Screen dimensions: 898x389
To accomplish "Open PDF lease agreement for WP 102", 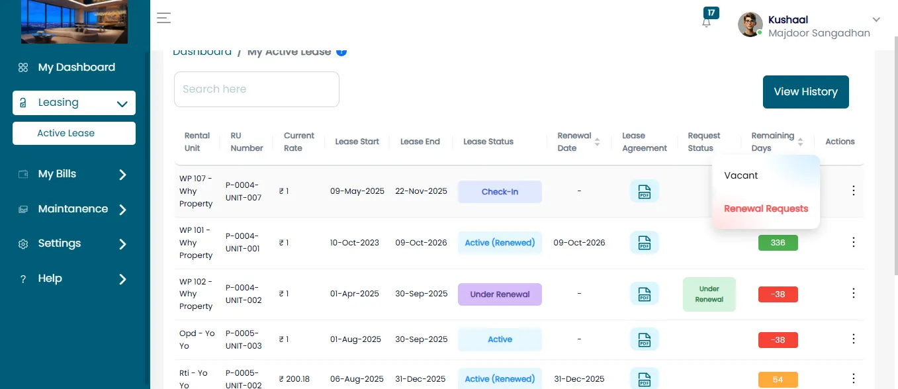I will [x=645, y=294].
